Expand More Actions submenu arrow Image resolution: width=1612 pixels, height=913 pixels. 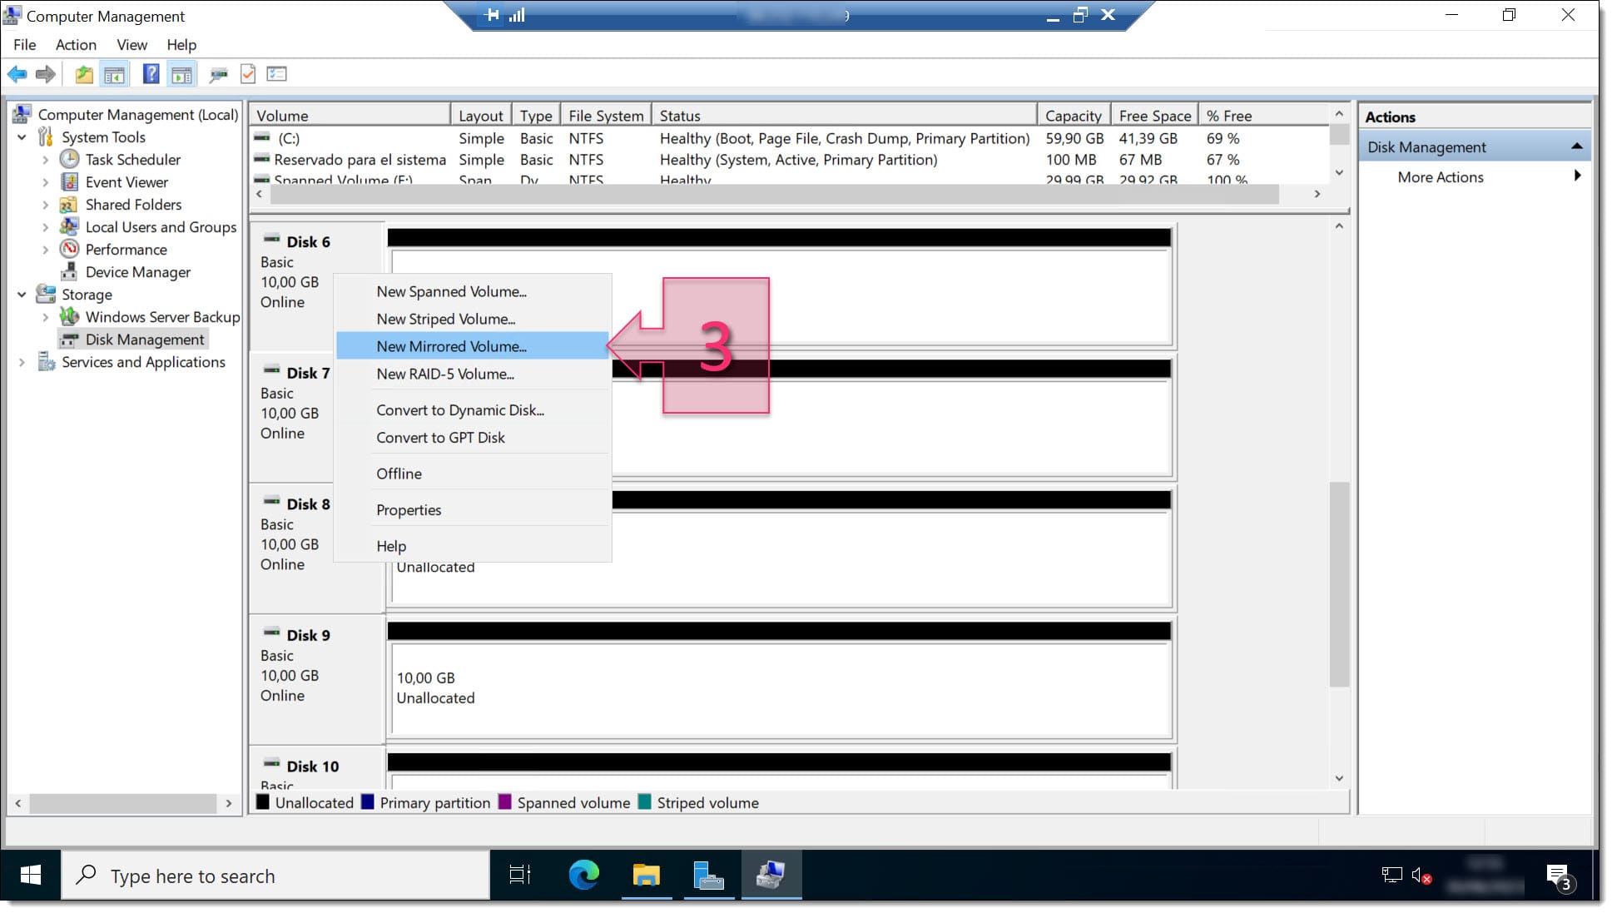[x=1577, y=176]
